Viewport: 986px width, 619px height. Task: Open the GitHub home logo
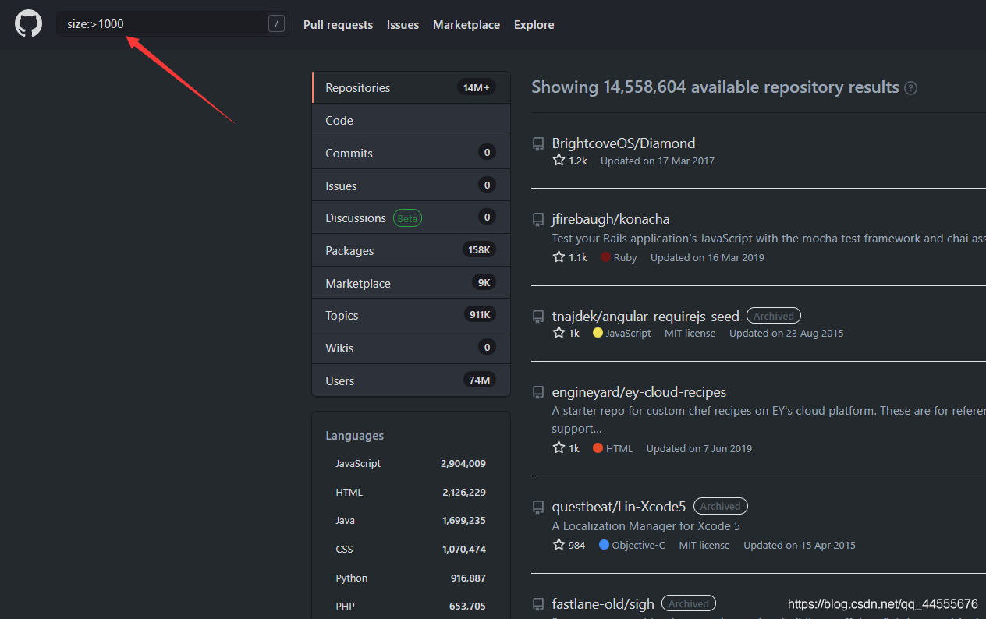[28, 24]
